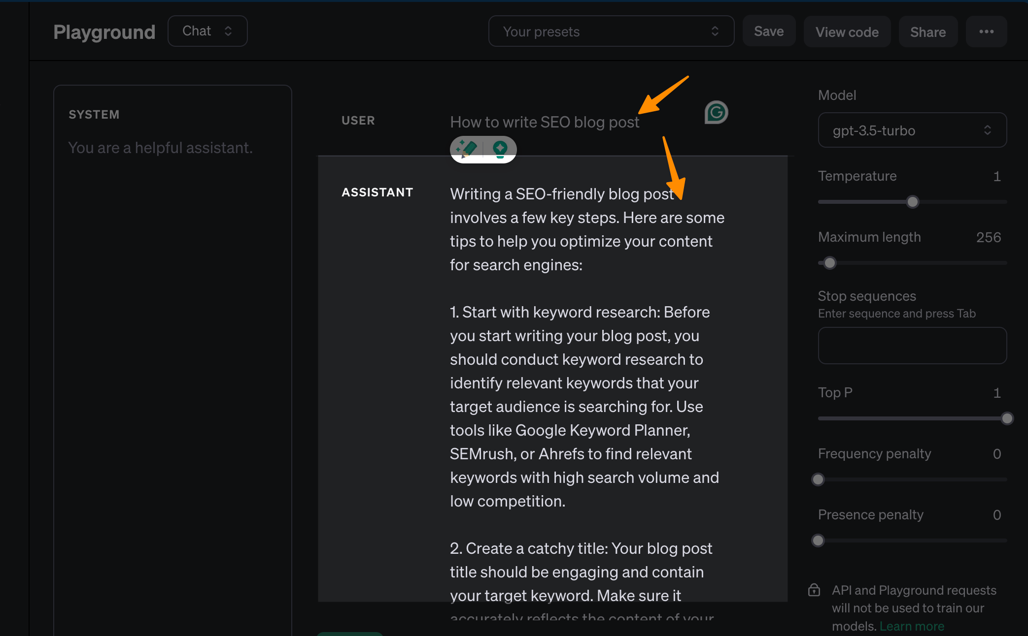Open the gpt-3.5-turbo model selector
Screen dimensions: 1028x636
(912, 130)
